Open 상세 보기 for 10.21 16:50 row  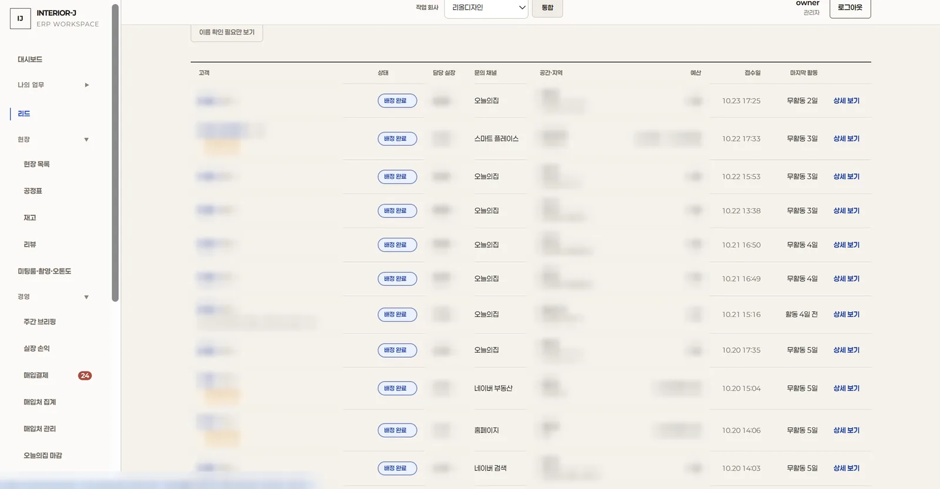pyautogui.click(x=847, y=245)
